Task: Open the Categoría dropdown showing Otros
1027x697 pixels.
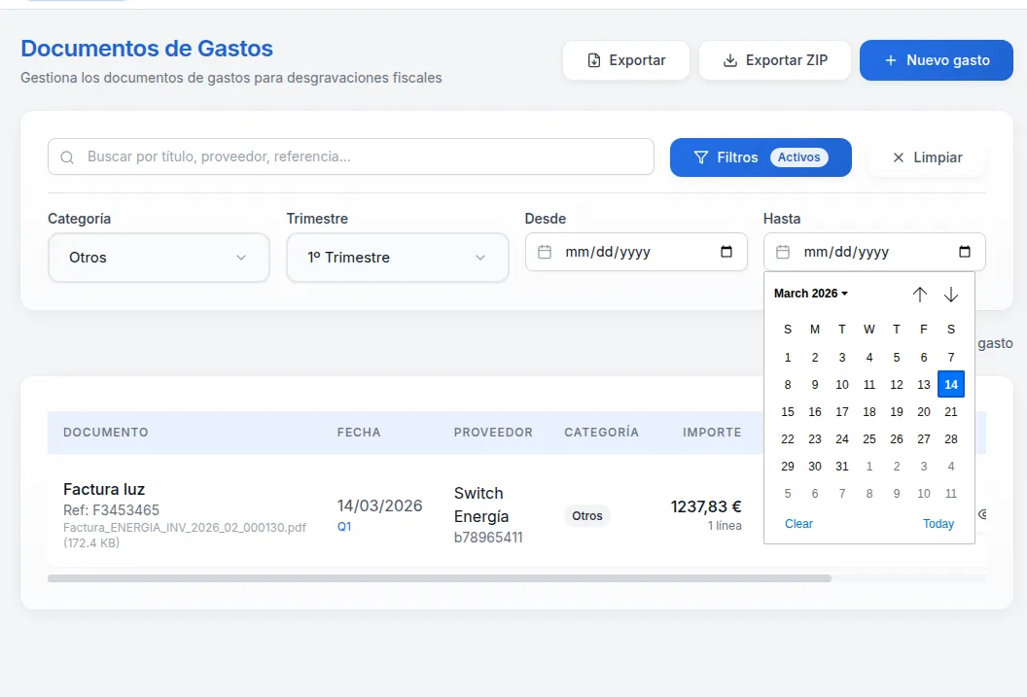Action: tap(159, 257)
